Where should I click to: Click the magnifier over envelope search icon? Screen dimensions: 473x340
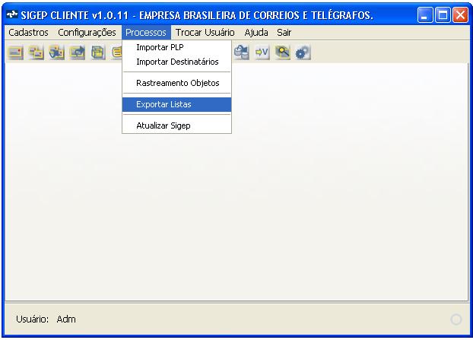pyautogui.click(x=282, y=52)
